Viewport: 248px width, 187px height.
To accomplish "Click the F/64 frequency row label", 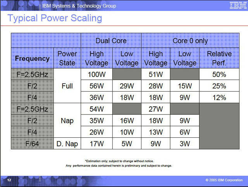I will [32, 144].
